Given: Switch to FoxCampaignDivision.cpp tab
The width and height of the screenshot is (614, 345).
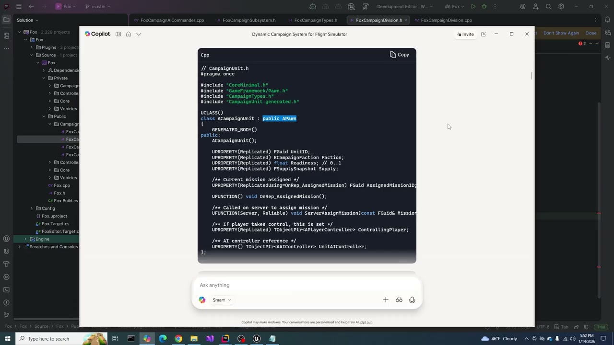Looking at the screenshot, I should 443,20.
